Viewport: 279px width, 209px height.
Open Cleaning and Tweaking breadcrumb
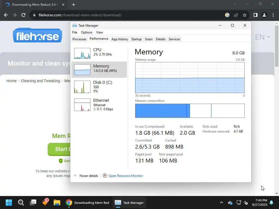(x=40, y=81)
